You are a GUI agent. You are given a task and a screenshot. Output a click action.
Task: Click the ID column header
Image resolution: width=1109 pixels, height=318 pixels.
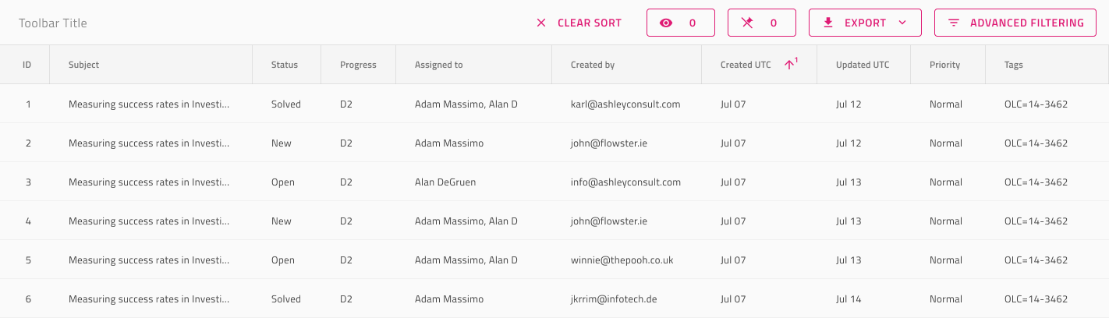coord(25,65)
